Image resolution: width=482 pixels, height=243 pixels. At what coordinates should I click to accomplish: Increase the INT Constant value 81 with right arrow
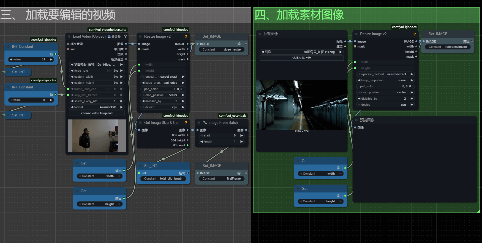51,59
